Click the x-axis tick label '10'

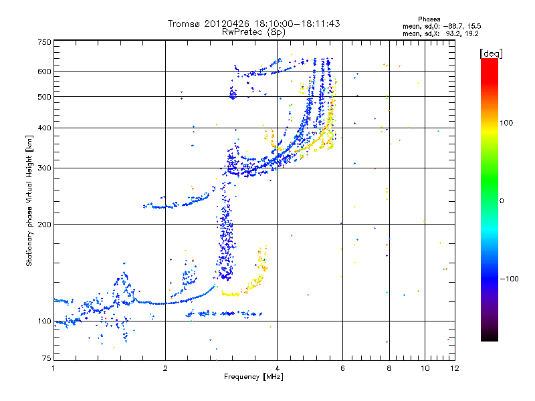tap(425, 368)
